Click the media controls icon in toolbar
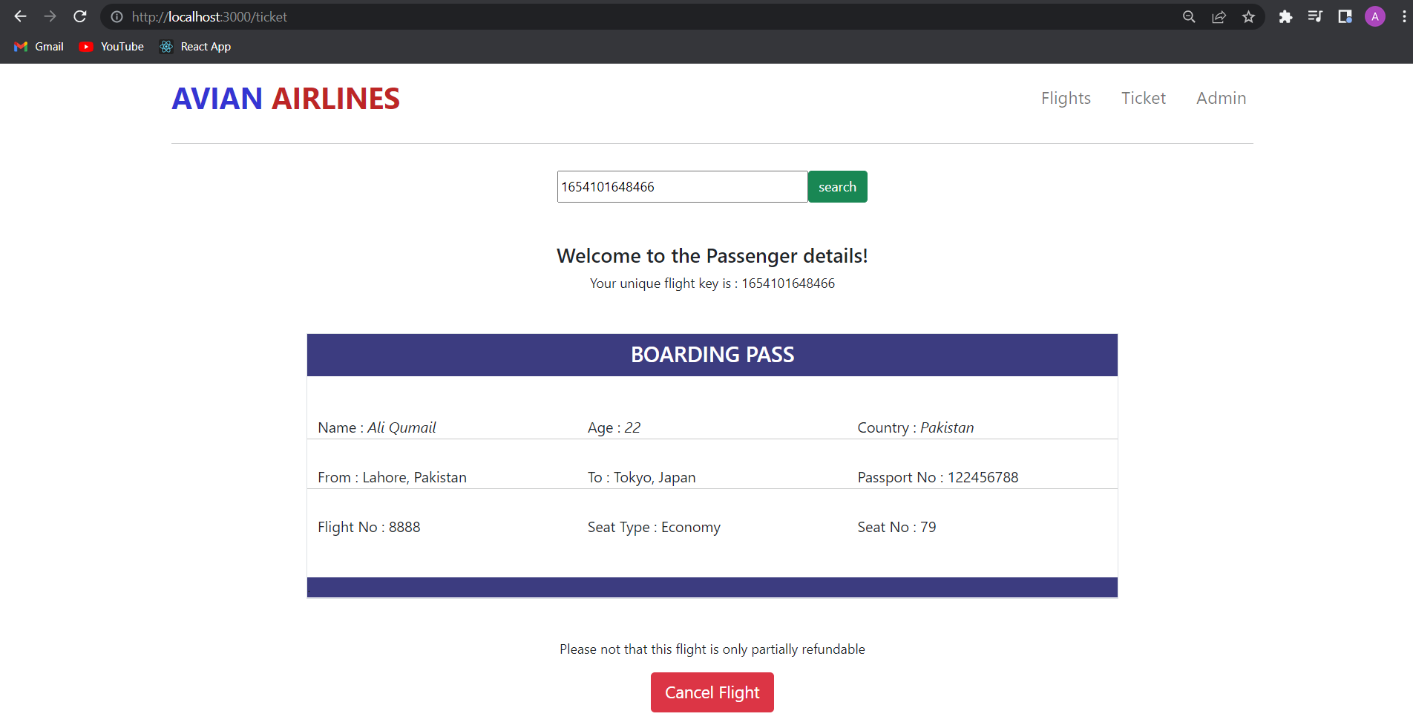 (x=1314, y=16)
